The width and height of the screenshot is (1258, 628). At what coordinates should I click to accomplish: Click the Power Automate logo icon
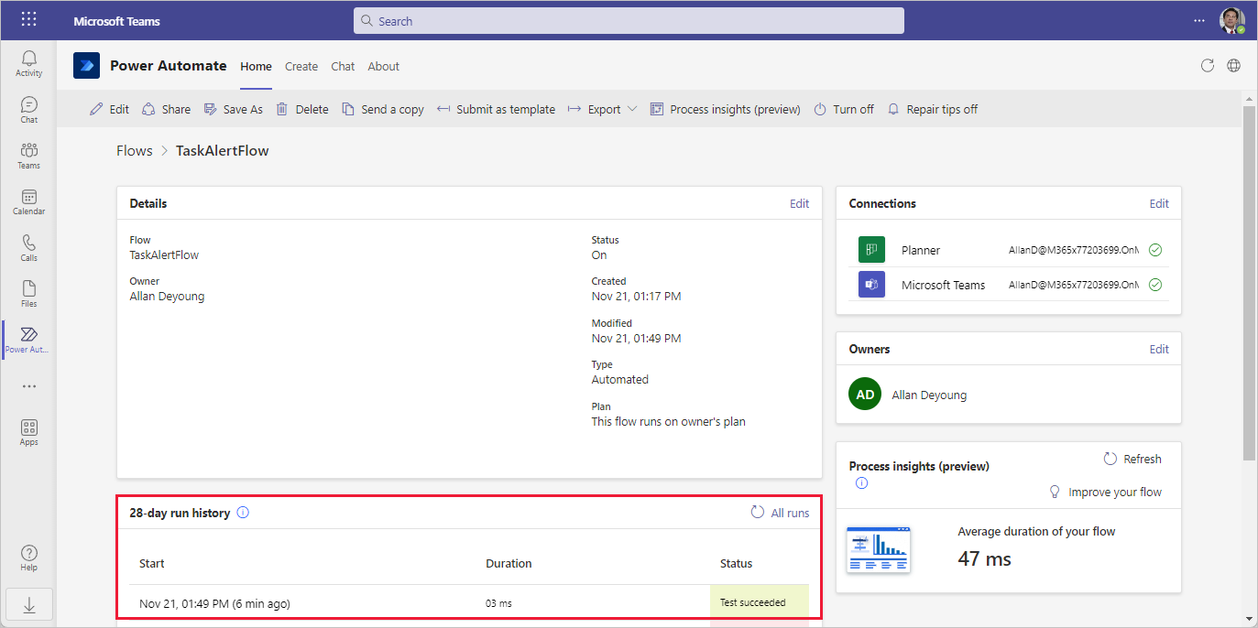coord(86,66)
